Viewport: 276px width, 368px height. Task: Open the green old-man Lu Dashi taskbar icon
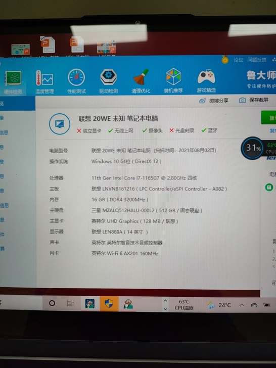pyautogui.click(x=128, y=304)
